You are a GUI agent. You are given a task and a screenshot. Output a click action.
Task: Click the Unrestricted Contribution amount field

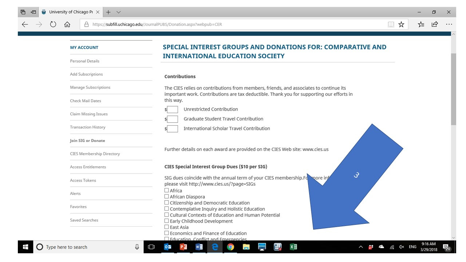[173, 110]
